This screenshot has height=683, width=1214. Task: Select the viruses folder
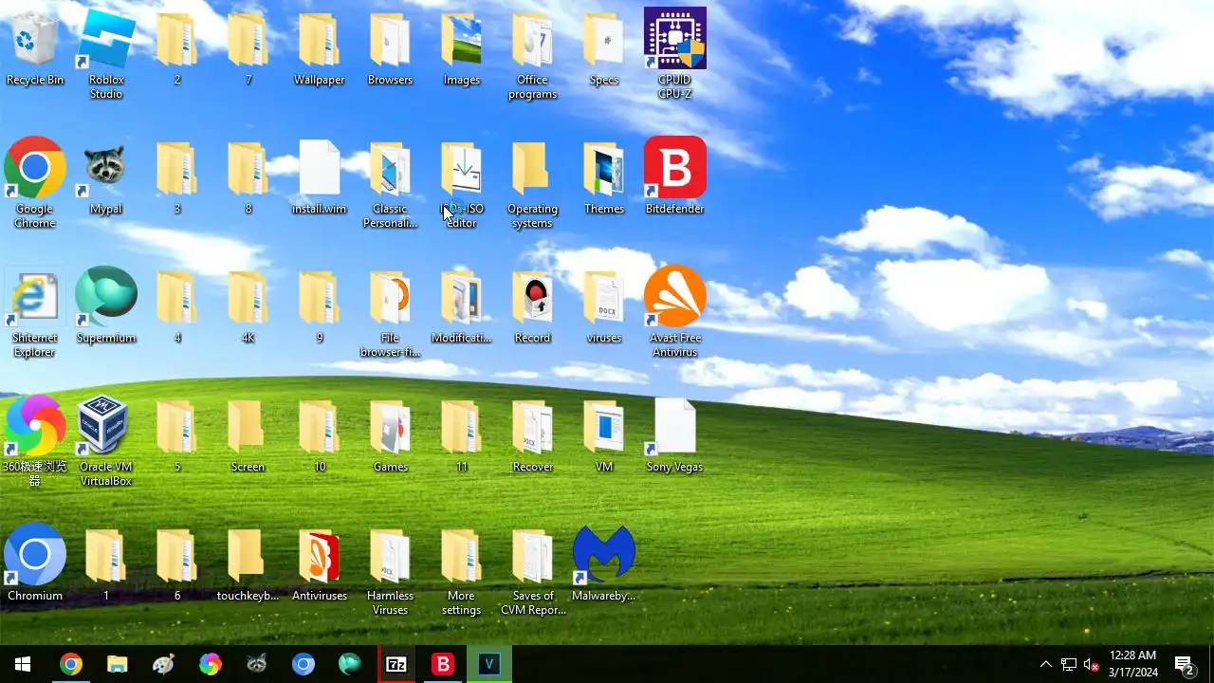click(604, 305)
